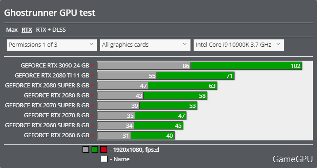Open the Permissions 1 of 3 dropdown
Viewport: 317px width, 168px height.
(52, 45)
